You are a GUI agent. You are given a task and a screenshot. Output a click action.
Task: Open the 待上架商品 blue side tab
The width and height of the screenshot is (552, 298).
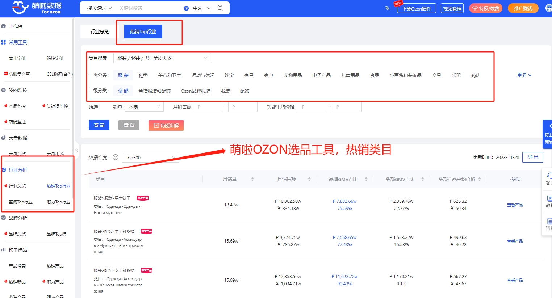tap(548, 134)
